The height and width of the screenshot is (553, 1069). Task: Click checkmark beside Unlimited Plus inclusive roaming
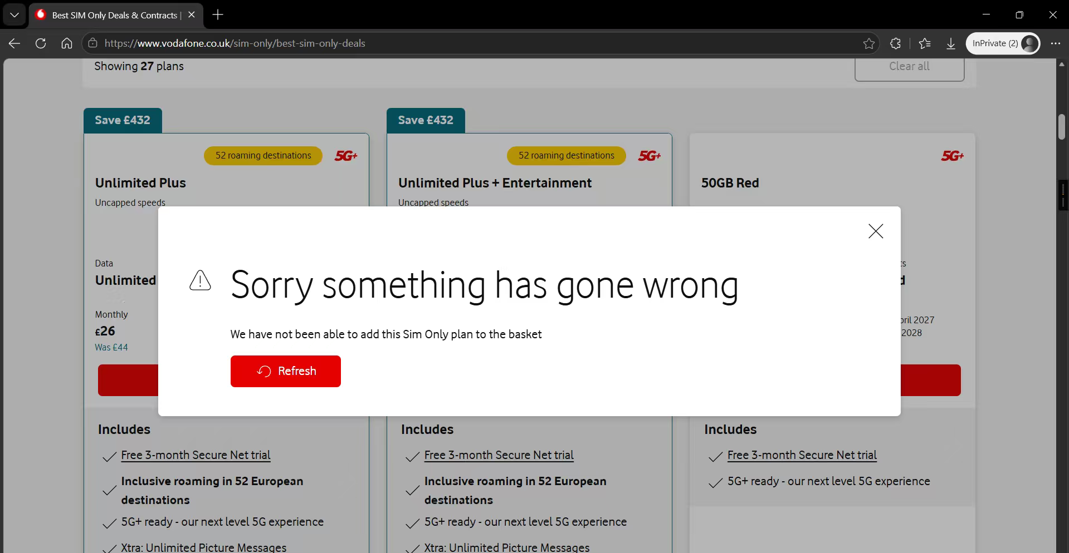109,491
